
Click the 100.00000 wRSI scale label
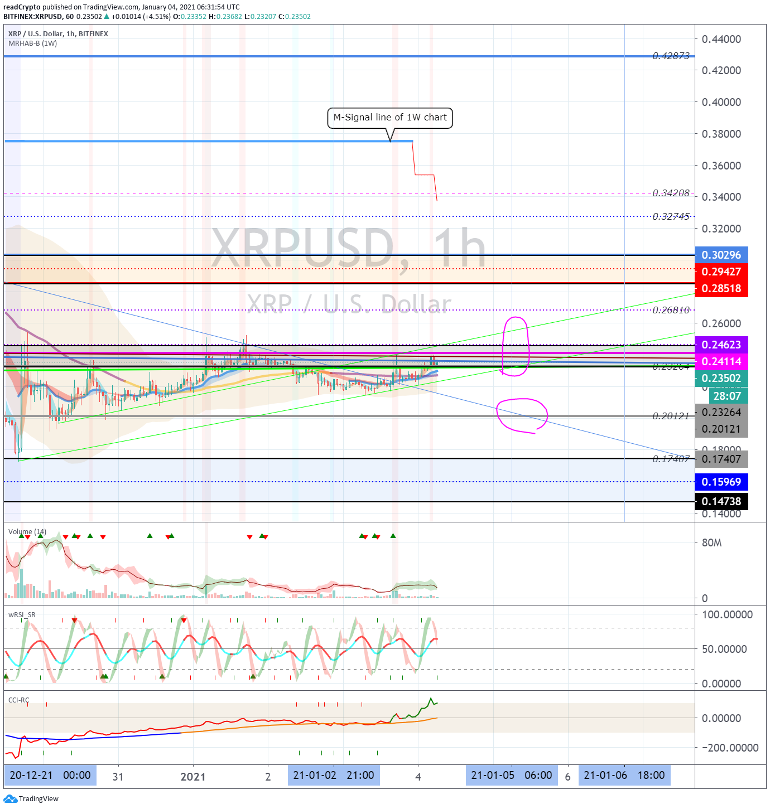point(727,614)
